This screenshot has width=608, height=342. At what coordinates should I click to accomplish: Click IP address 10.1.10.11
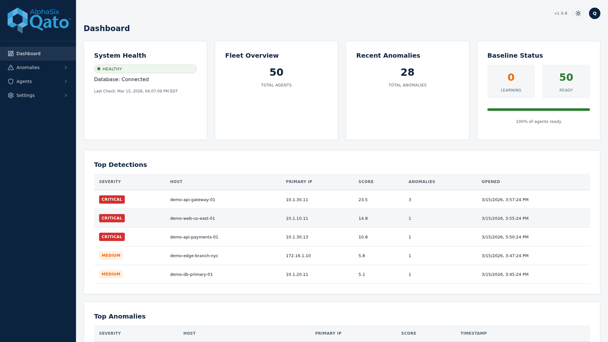coord(297,218)
